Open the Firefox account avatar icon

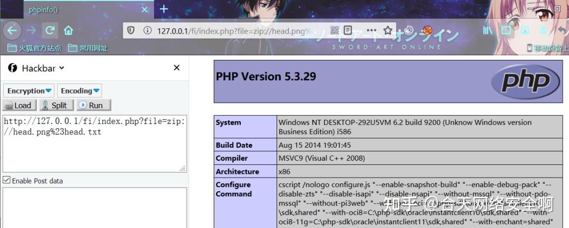(x=543, y=30)
